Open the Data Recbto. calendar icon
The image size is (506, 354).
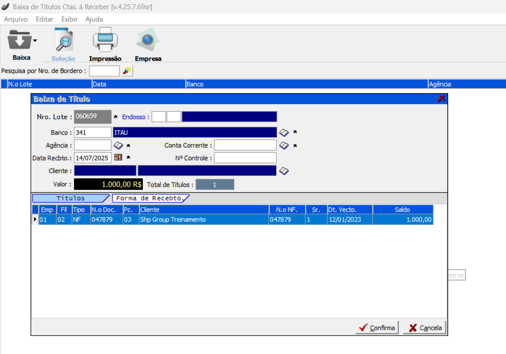coord(118,158)
